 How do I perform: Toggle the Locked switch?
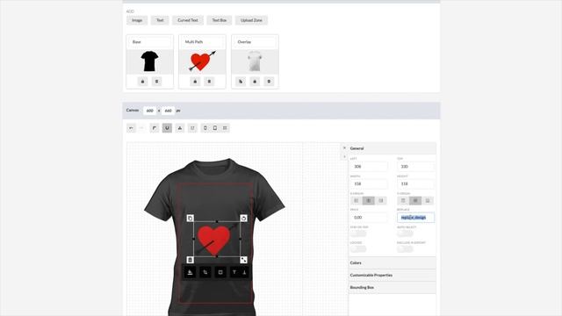(x=358, y=248)
